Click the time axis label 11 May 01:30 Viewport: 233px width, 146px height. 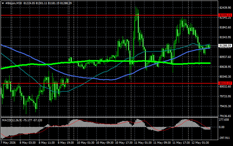click(x=143, y=143)
